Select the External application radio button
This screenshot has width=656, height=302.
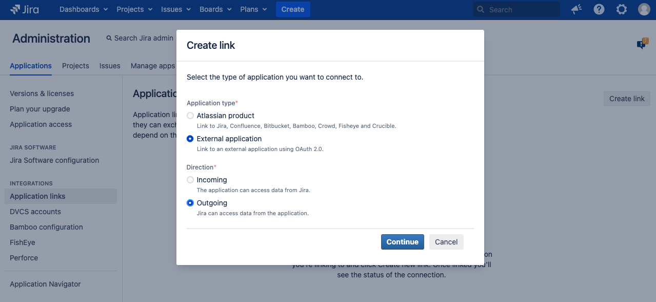pyautogui.click(x=190, y=139)
